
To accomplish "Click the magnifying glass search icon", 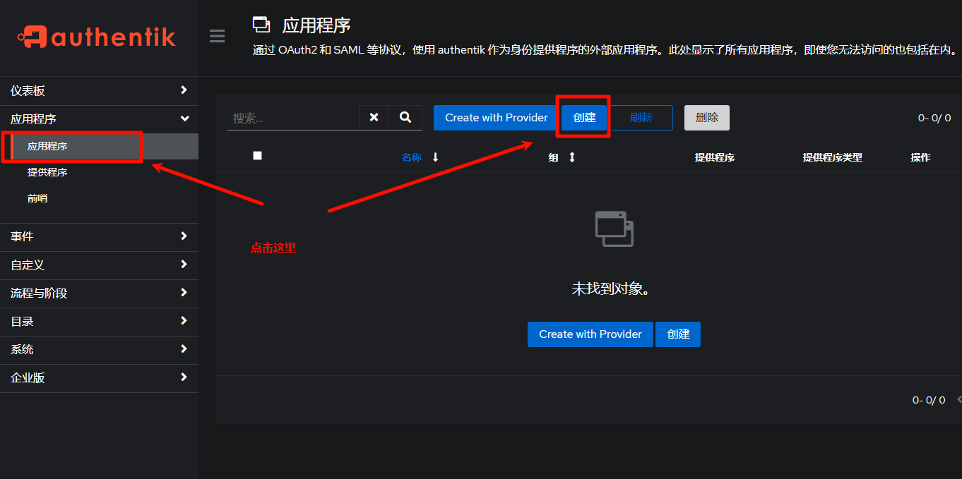I will point(405,118).
